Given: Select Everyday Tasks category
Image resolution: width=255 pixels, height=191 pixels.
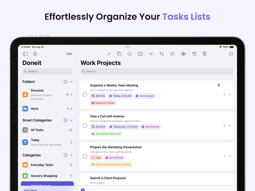Looking at the screenshot, I should click(x=47, y=165).
